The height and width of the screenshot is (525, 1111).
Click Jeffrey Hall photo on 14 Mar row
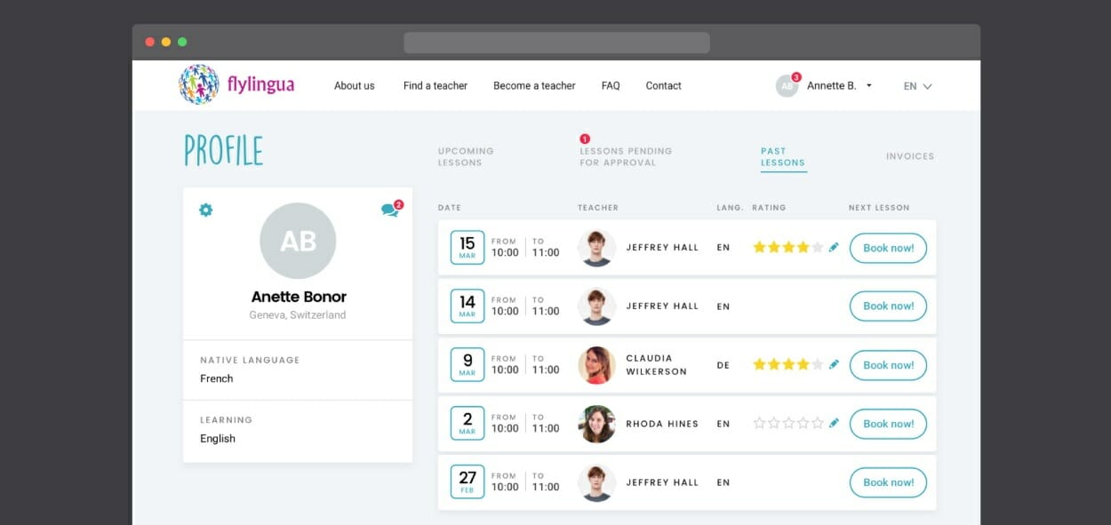[596, 306]
